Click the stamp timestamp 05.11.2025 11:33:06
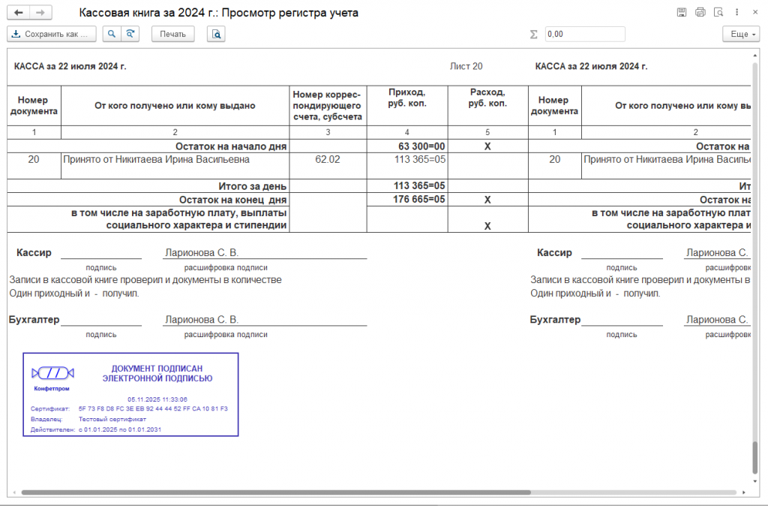The image size is (768, 506). (x=157, y=399)
